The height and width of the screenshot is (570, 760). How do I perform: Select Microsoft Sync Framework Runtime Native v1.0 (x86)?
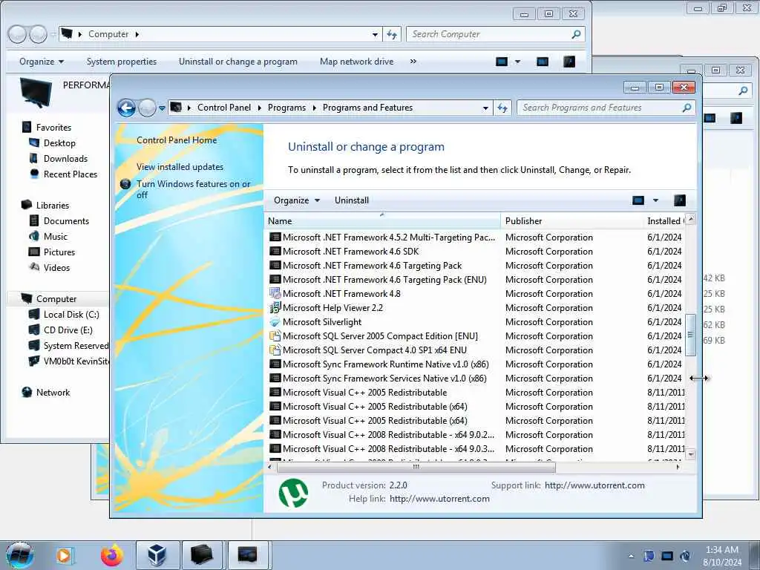[x=476, y=364]
